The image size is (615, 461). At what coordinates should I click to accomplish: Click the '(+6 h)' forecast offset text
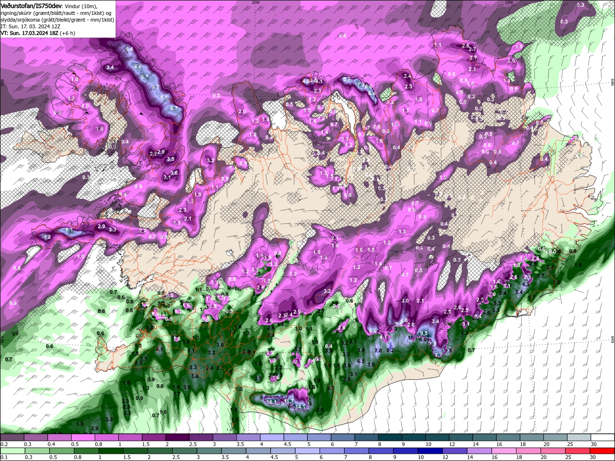67,33
